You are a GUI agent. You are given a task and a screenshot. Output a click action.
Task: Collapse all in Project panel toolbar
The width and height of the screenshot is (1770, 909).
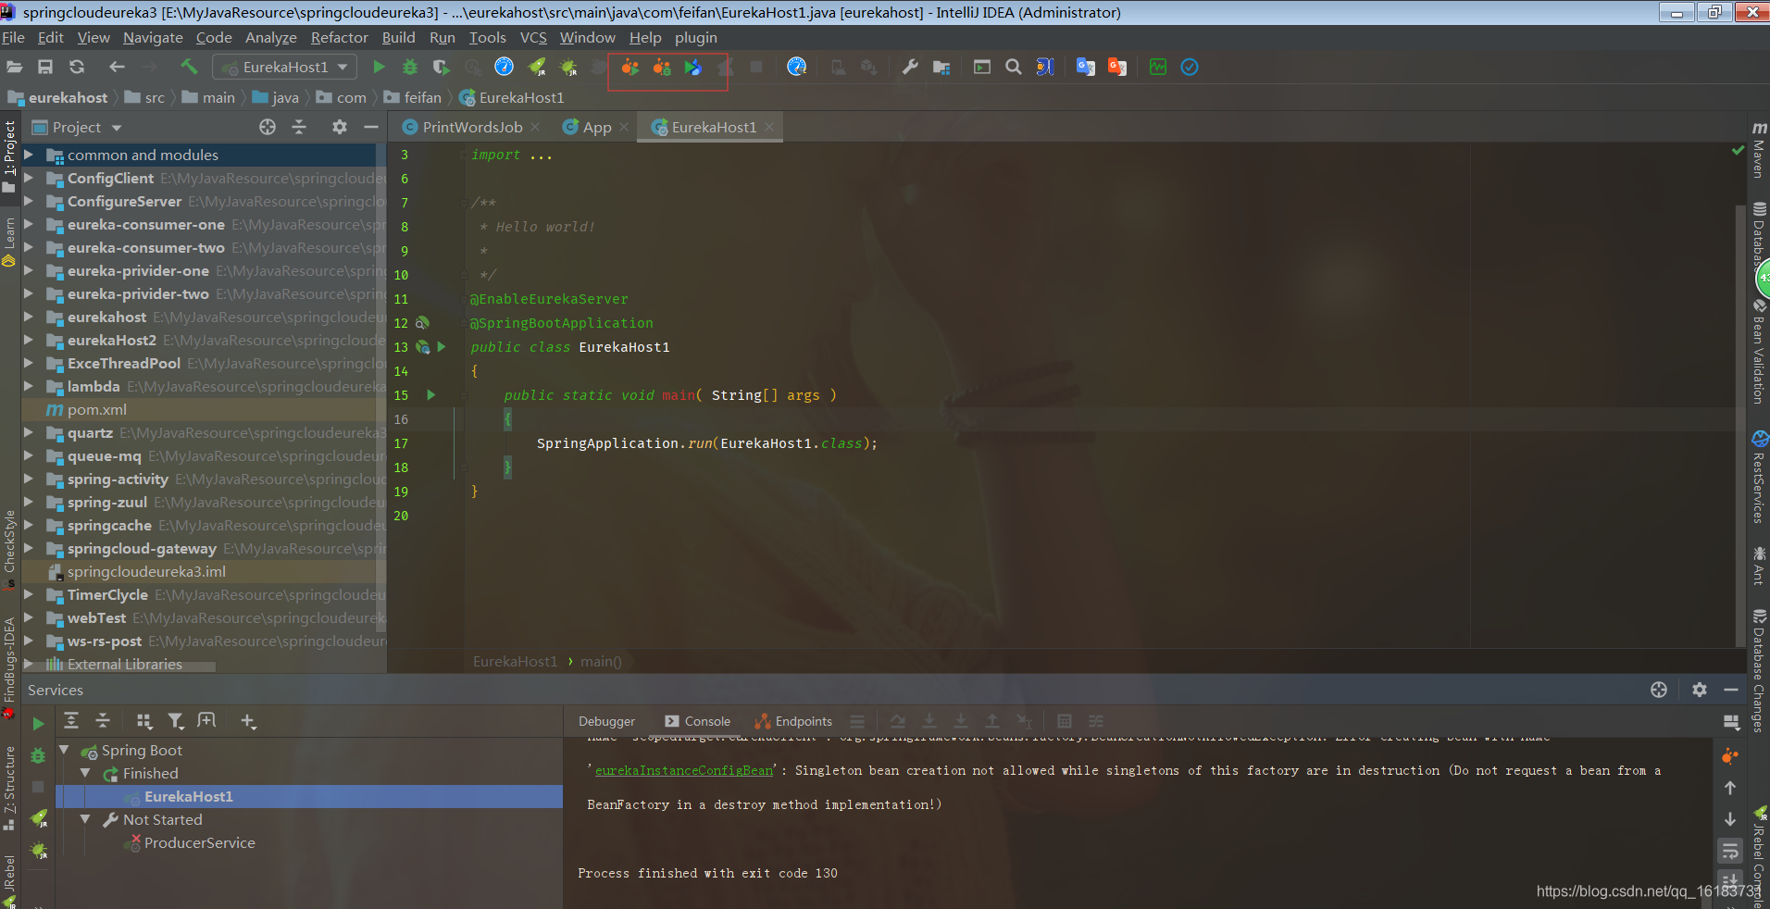(x=299, y=127)
